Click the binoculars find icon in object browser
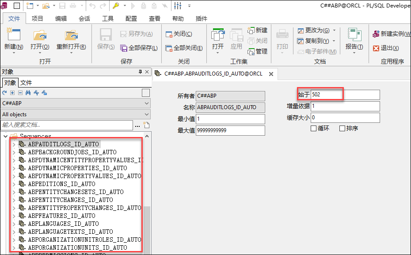411x255 pixels. (x=28, y=93)
